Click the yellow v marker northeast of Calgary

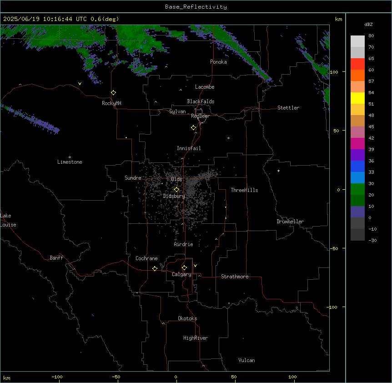click(195, 266)
